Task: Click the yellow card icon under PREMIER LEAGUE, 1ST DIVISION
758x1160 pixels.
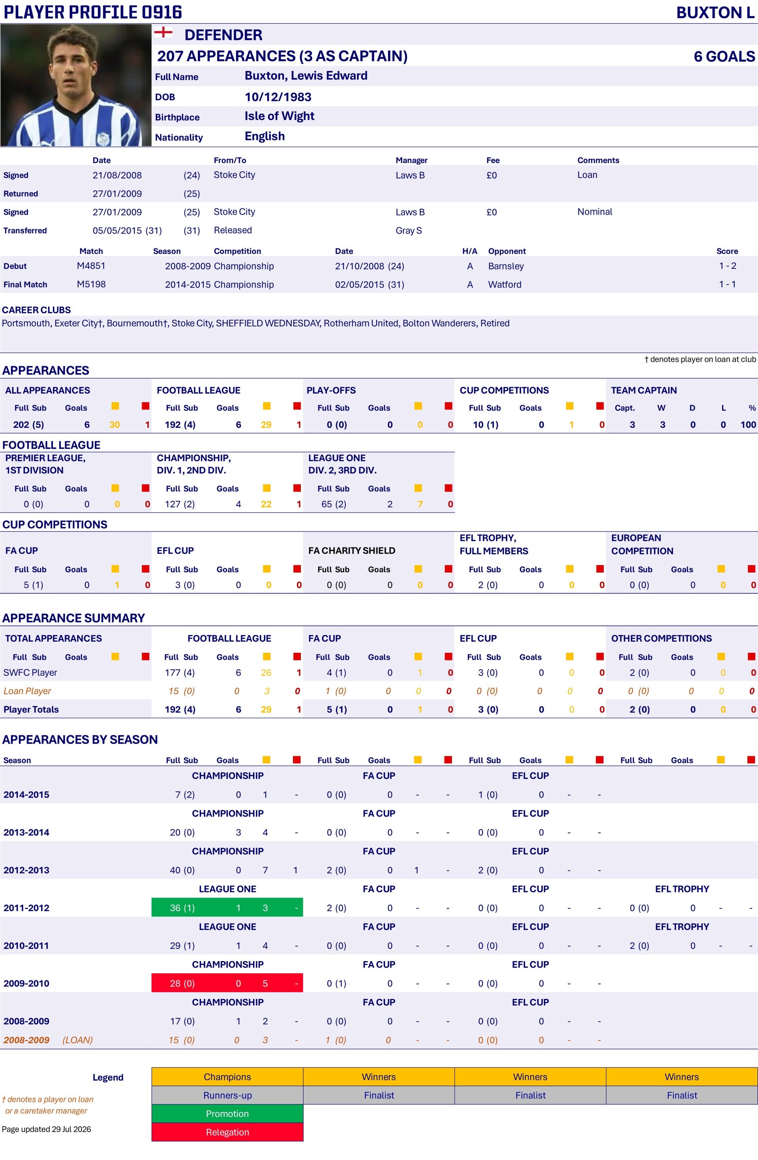Action: pos(115,488)
